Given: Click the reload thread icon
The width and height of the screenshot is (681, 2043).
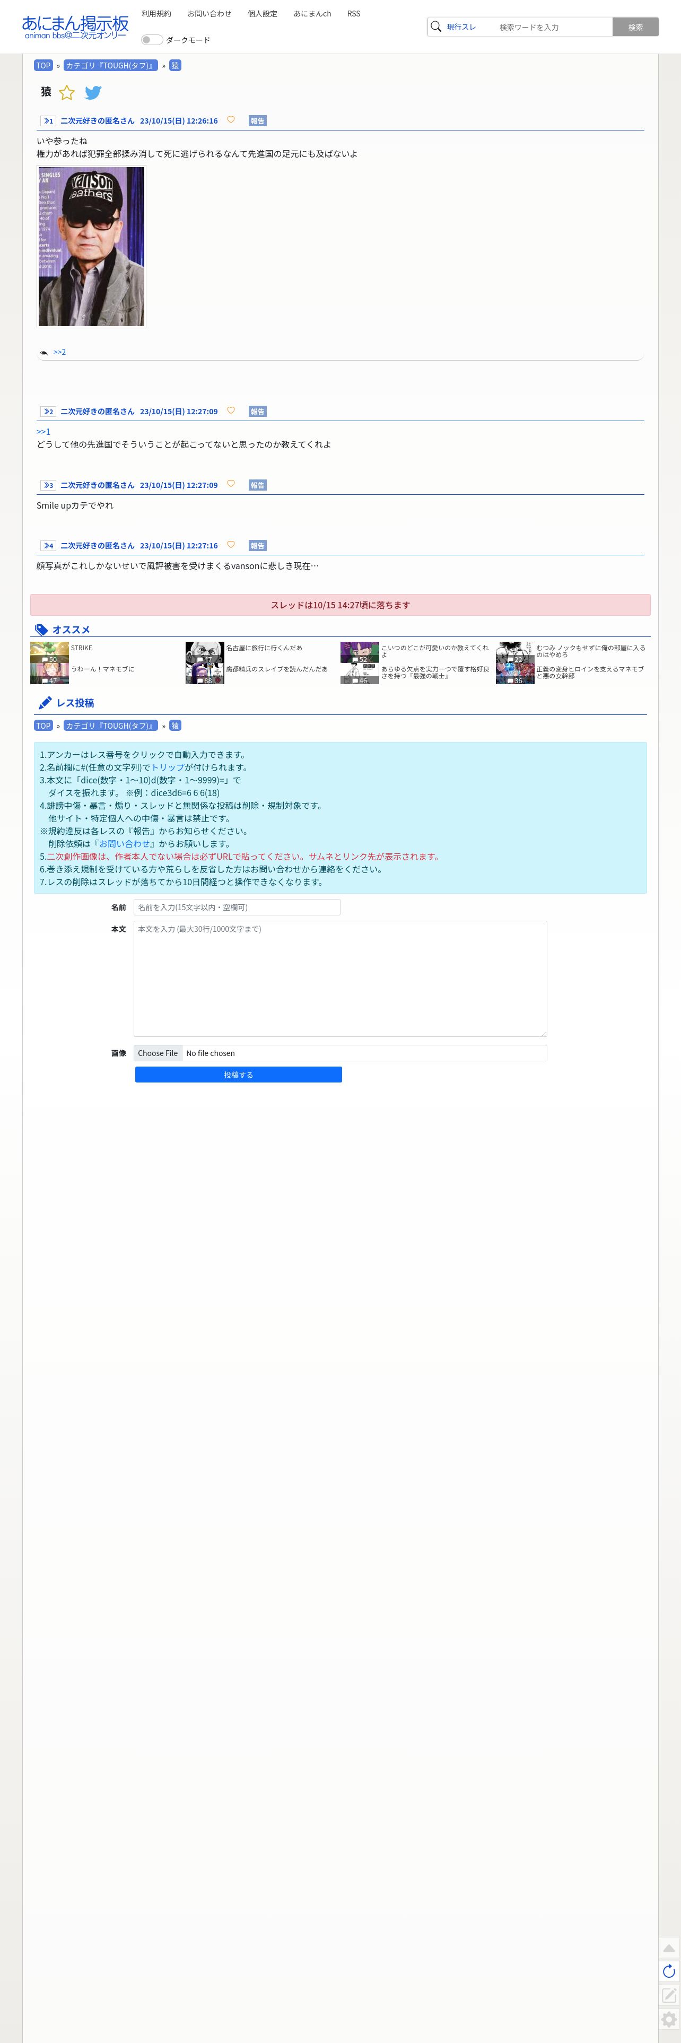Looking at the screenshot, I should [x=669, y=1971].
